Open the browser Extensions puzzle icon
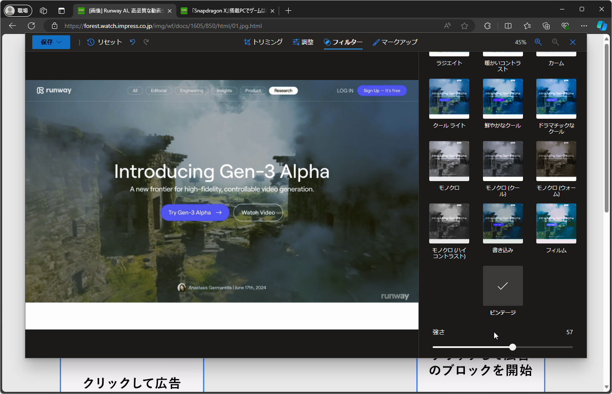 pos(487,26)
